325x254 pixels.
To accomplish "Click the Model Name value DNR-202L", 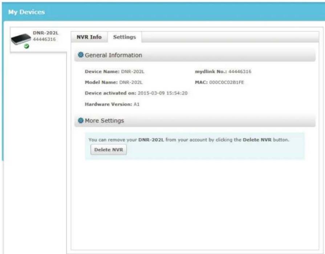I will [x=131, y=82].
